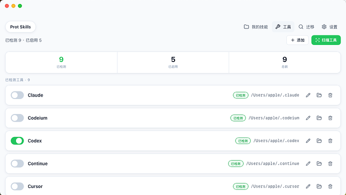Open the Codex folder

(319, 140)
